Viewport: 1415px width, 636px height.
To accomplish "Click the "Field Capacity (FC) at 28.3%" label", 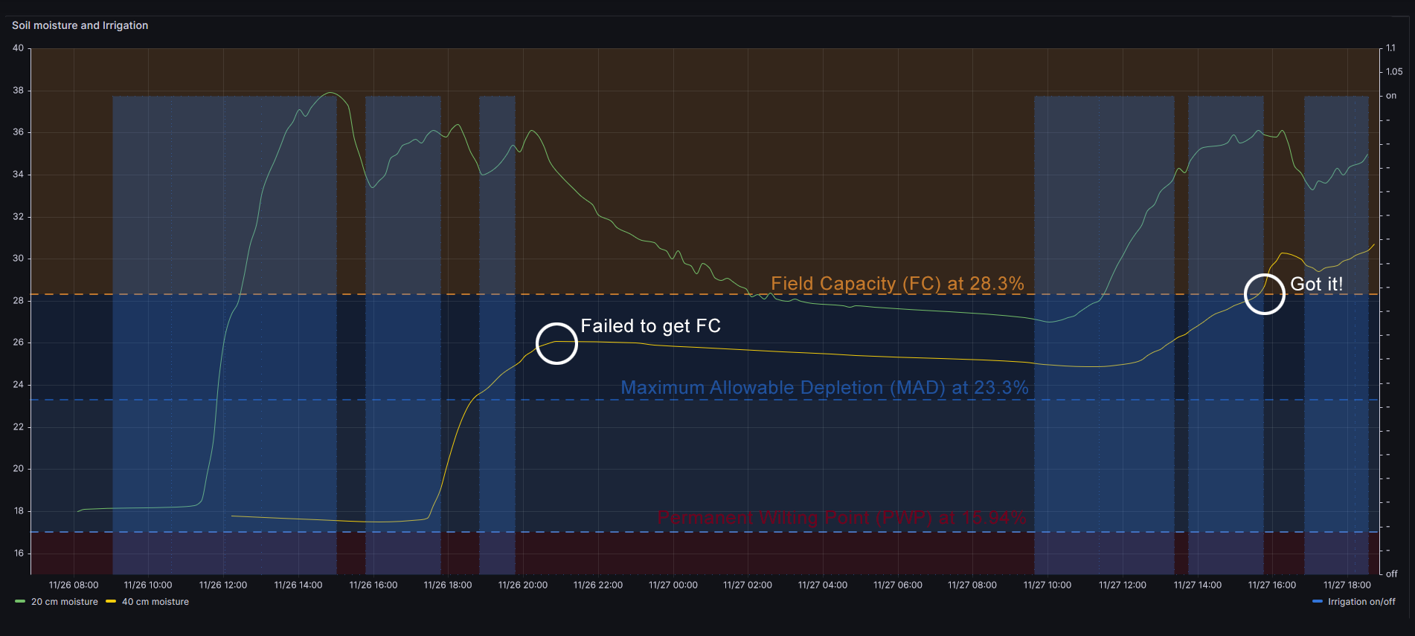I will pos(897,284).
